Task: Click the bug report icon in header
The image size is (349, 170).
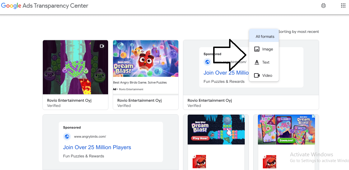Action: 323,5
